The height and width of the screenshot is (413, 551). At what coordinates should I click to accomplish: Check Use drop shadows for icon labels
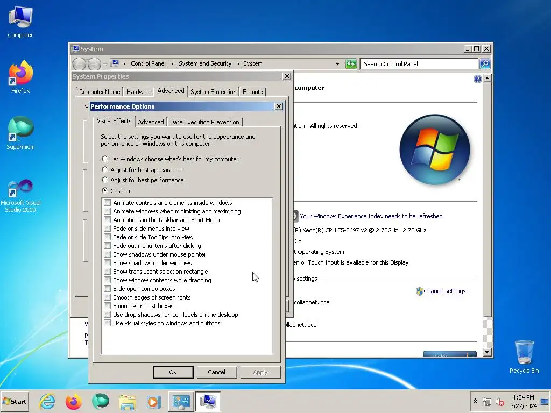pyautogui.click(x=108, y=315)
